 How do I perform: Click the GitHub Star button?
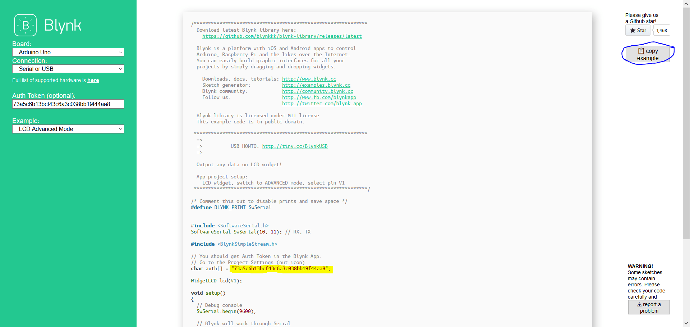click(x=638, y=31)
